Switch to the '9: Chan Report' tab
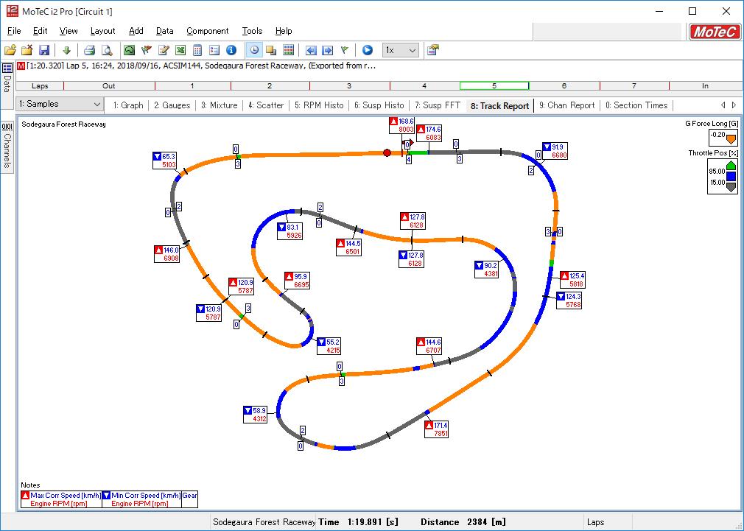This screenshot has height=531, width=744. pos(566,105)
